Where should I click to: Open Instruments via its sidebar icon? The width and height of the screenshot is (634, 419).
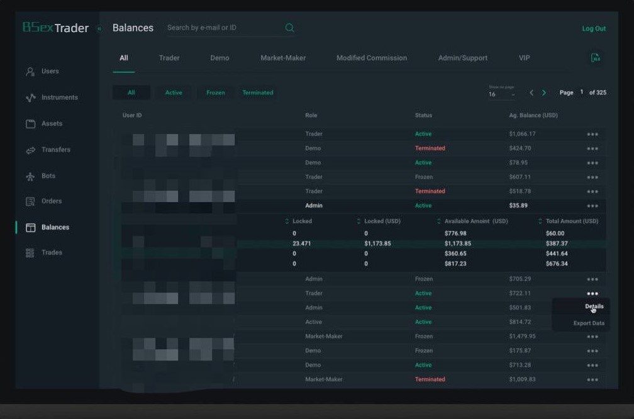(30, 98)
